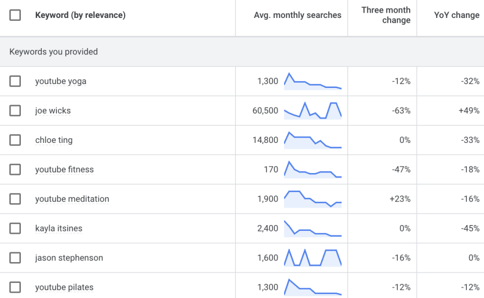The image size is (484, 298).
Task: Open the youtube fitness keyword
Action: point(64,170)
